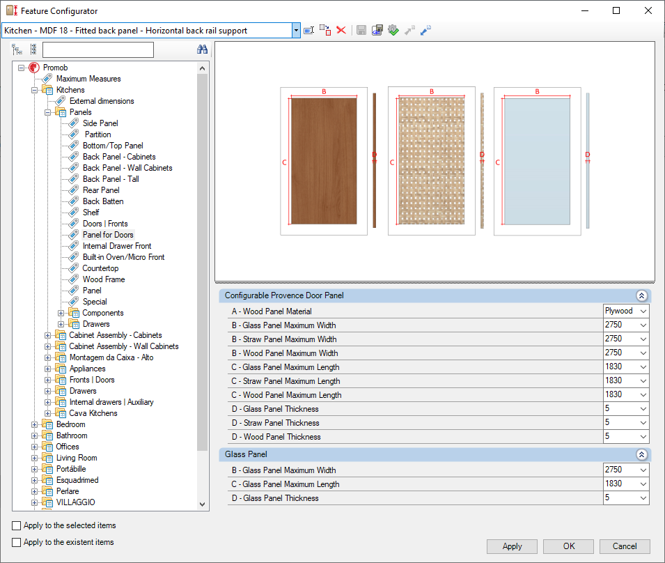Click the wood panel preview image

click(x=324, y=161)
